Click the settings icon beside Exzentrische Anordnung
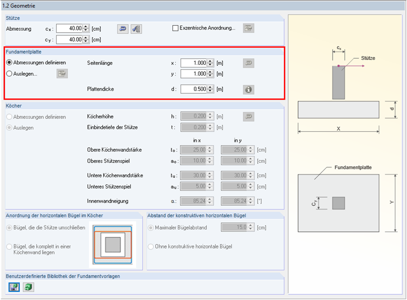The height and width of the screenshot is (300, 407). 248,28
